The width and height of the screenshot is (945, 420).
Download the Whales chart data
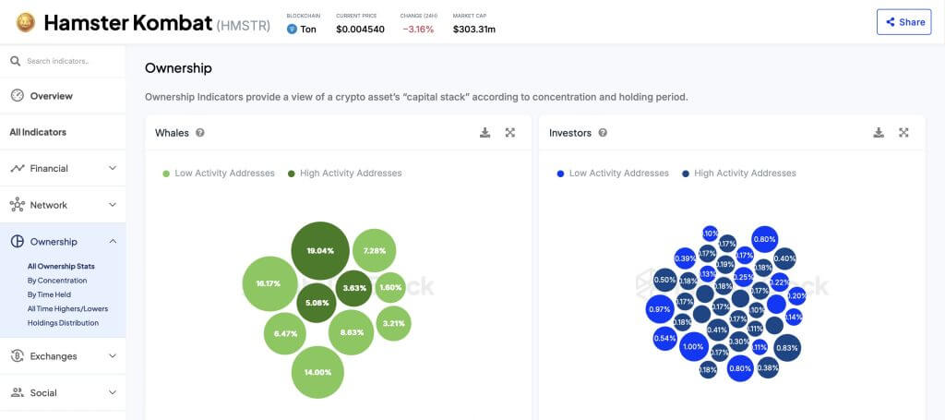[x=484, y=133]
